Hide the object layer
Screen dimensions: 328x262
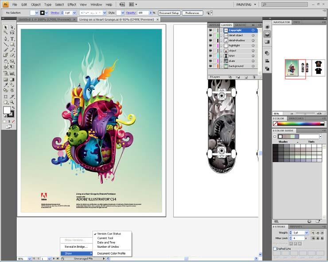pyautogui.click(x=211, y=51)
